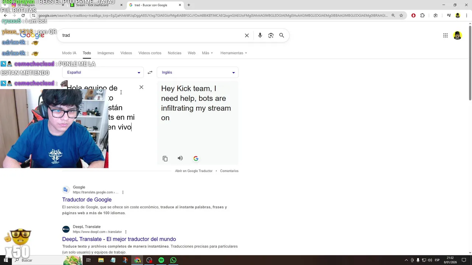The width and height of the screenshot is (472, 265).
Task: Open Windows notification center
Action: pos(464,260)
